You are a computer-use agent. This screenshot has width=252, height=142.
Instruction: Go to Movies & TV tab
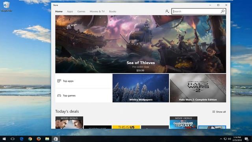click(x=97, y=11)
